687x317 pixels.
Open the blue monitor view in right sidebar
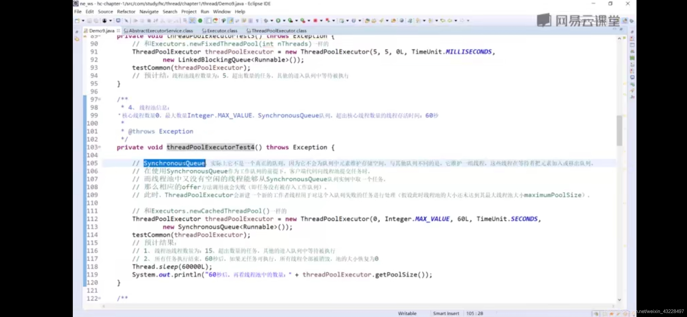tap(632, 77)
